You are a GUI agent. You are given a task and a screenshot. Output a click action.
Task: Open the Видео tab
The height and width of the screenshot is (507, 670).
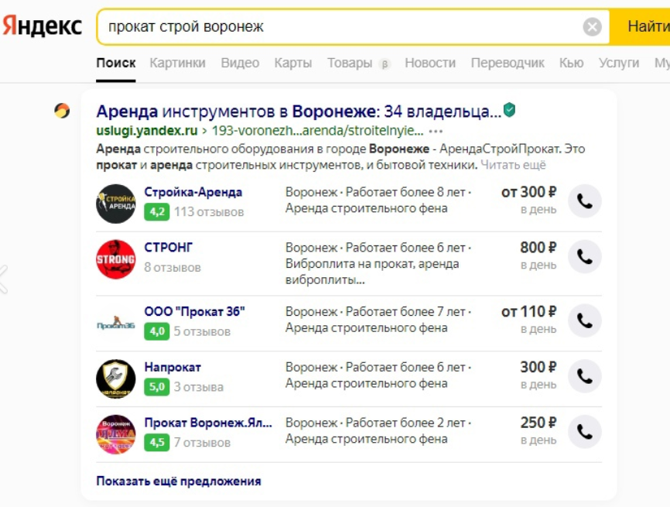tap(240, 63)
